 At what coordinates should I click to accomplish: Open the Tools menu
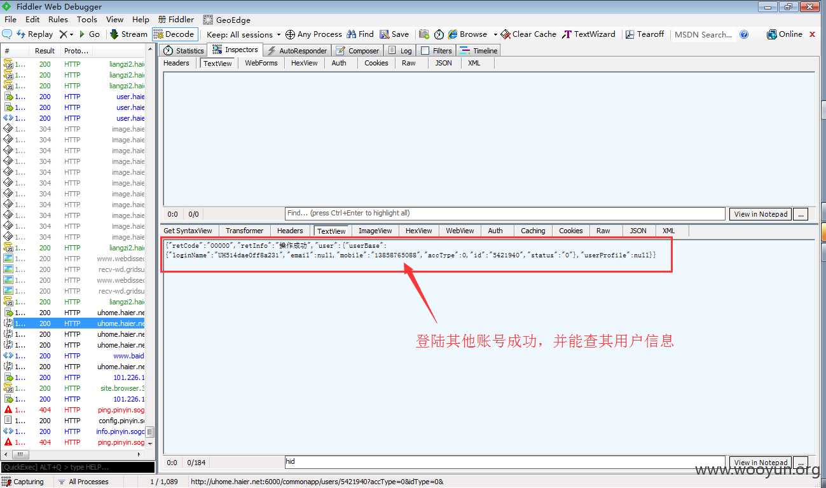tap(87, 20)
